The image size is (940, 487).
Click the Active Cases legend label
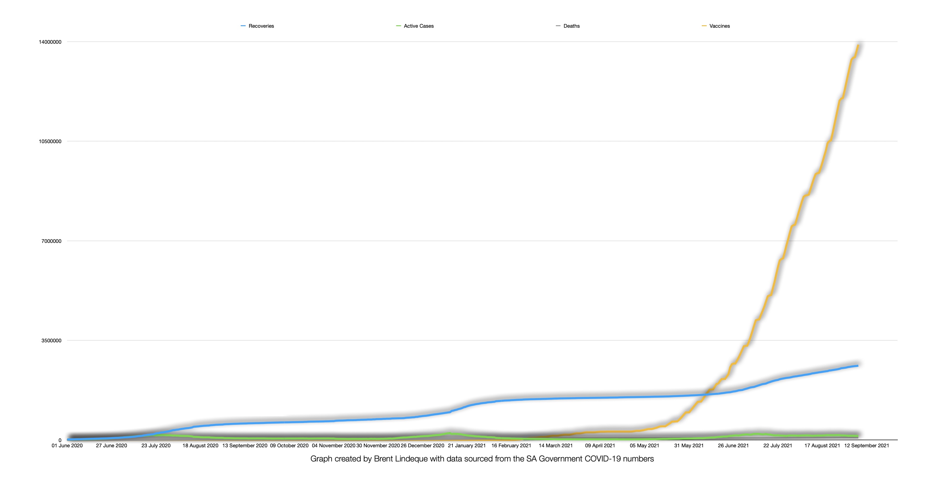click(419, 26)
